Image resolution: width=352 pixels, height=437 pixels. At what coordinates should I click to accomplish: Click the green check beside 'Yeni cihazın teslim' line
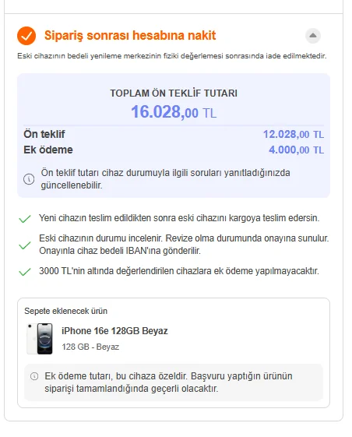[24, 219]
